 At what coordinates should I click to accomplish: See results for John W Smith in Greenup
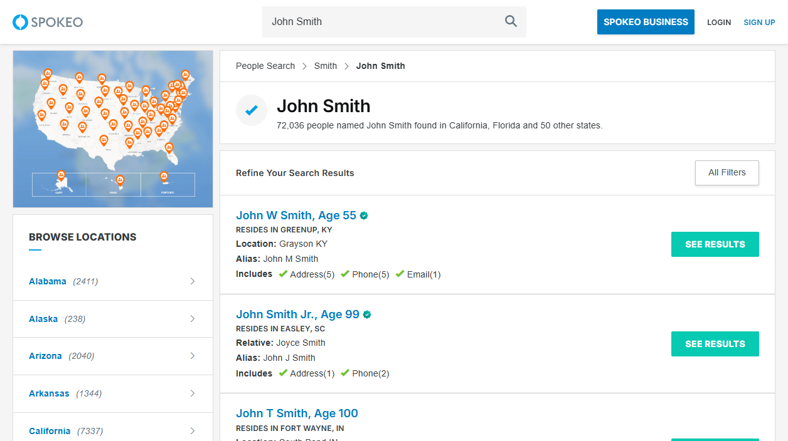coord(715,244)
